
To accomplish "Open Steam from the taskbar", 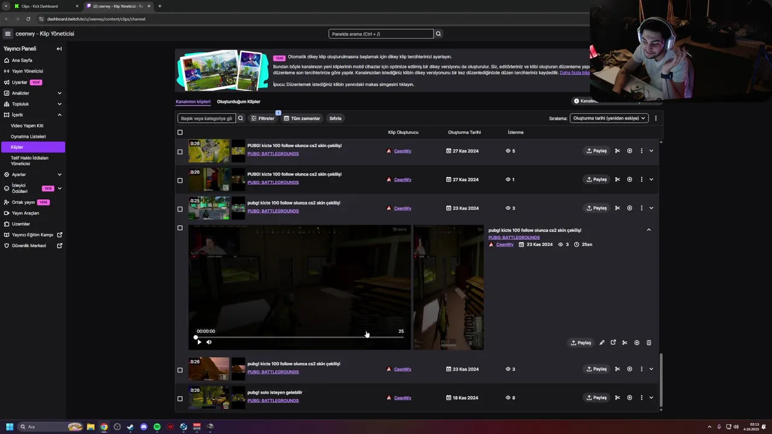I will (x=130, y=427).
